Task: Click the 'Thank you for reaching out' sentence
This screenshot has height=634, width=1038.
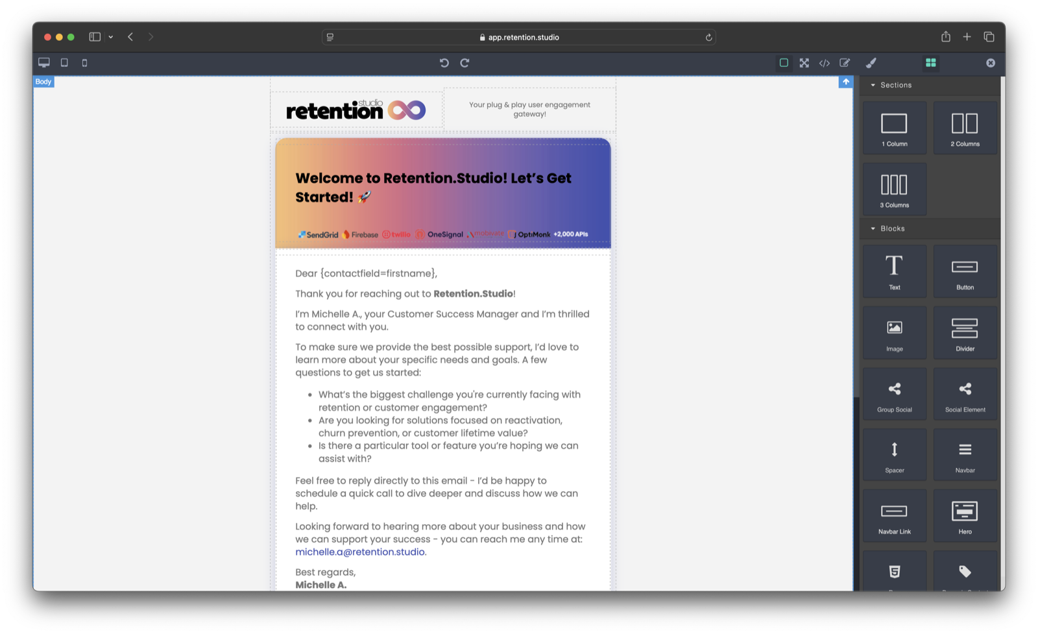Action: (405, 294)
